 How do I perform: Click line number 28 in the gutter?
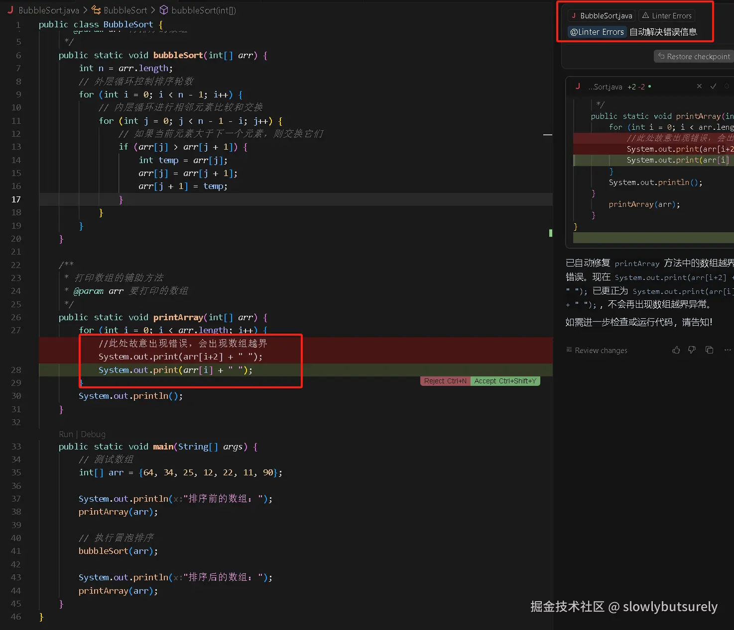(16, 370)
